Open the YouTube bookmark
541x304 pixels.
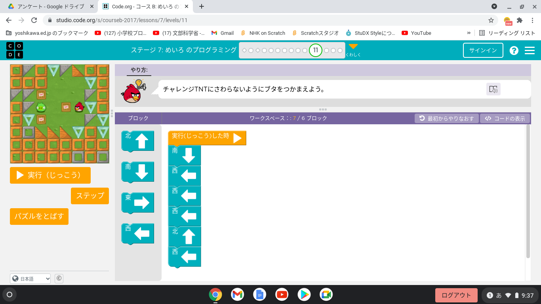point(417,33)
